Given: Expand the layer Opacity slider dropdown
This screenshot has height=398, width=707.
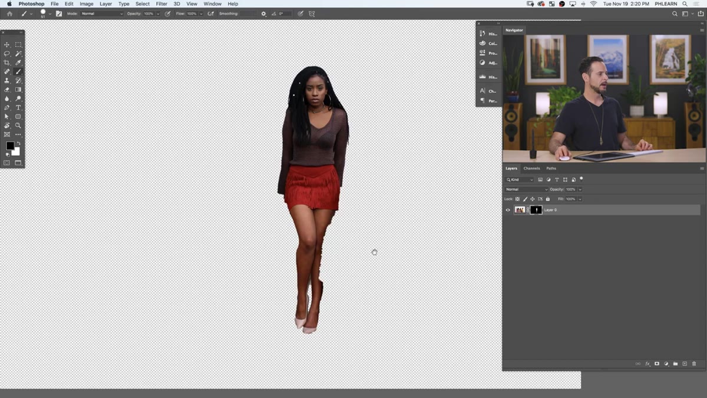Looking at the screenshot, I should coord(580,190).
